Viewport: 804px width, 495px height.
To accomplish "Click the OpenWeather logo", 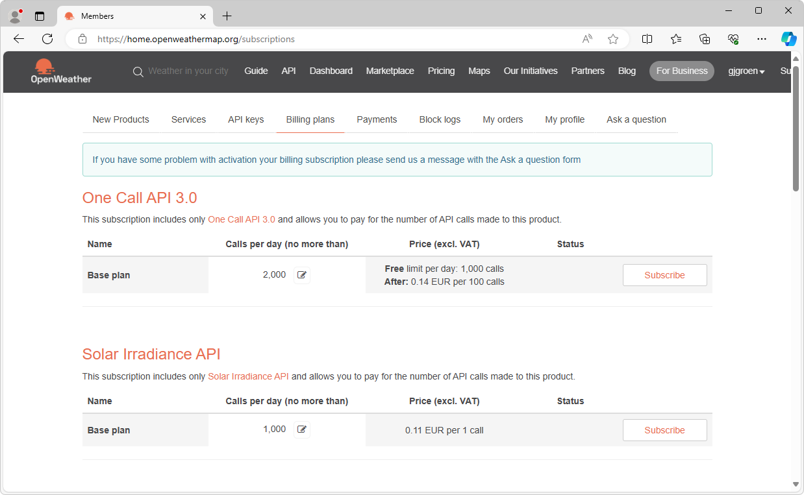I will tap(61, 71).
